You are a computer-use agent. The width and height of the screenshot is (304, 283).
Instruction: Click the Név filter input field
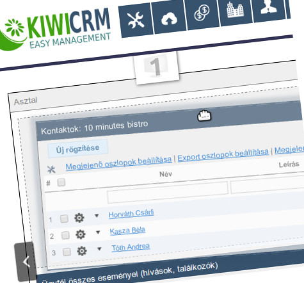pyautogui.click(x=168, y=193)
